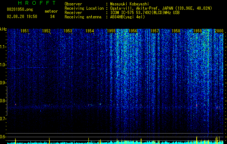Image resolution: width=227 pixels, height=144 pixels.
Task: Click the 1956 time marker
Action: (133, 31)
